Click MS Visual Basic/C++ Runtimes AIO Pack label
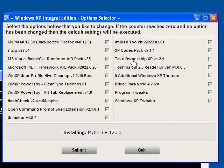This screenshot has height=168, width=224. tap(49, 59)
